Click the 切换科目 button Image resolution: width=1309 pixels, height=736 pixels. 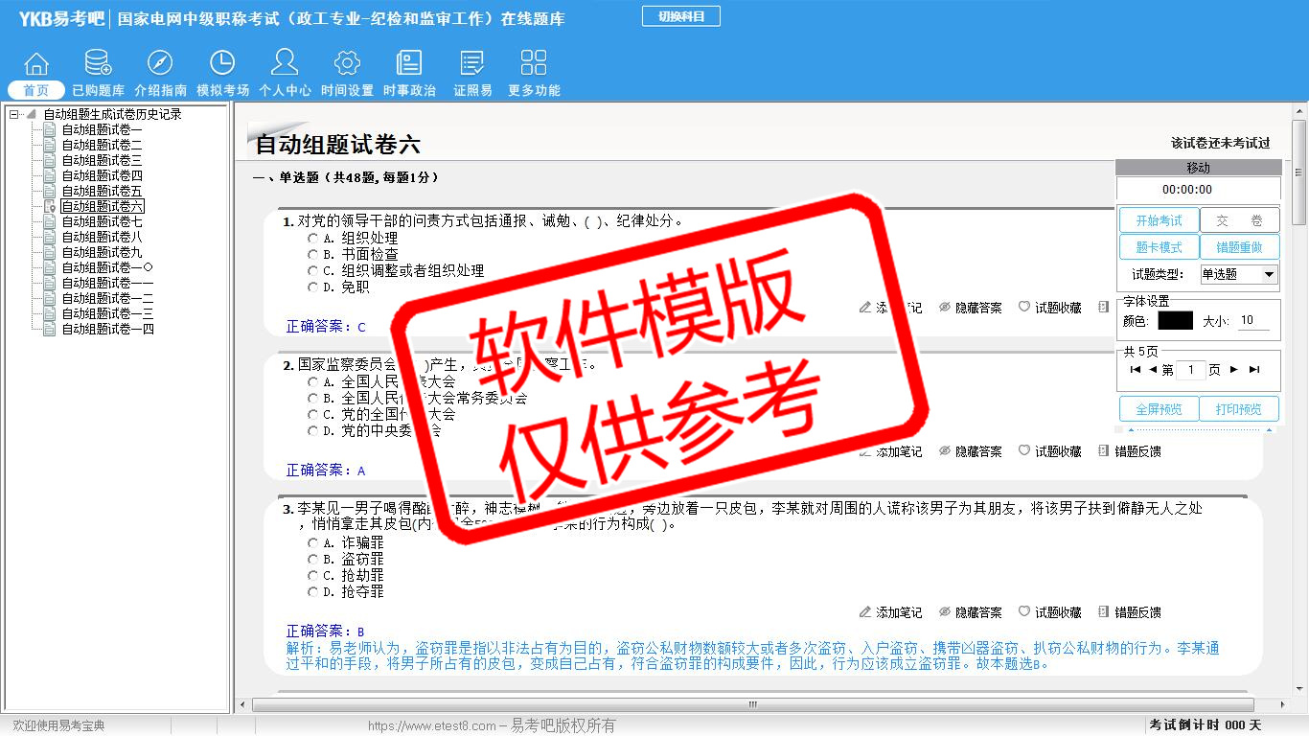click(x=680, y=16)
